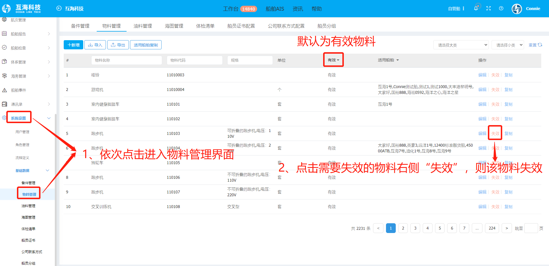The height and width of the screenshot is (266, 549).
Task: Open 帮助 in the top navigation
Action: 317,9
